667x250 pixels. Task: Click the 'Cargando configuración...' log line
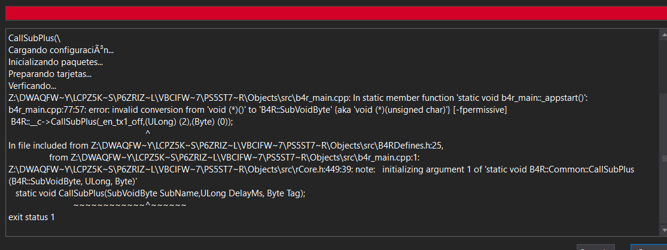point(61,50)
